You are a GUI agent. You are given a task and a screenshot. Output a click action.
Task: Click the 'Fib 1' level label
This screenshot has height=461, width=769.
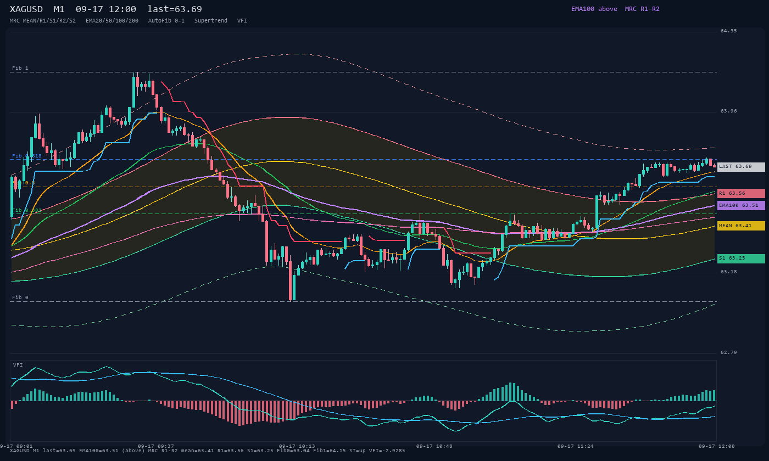click(x=20, y=68)
